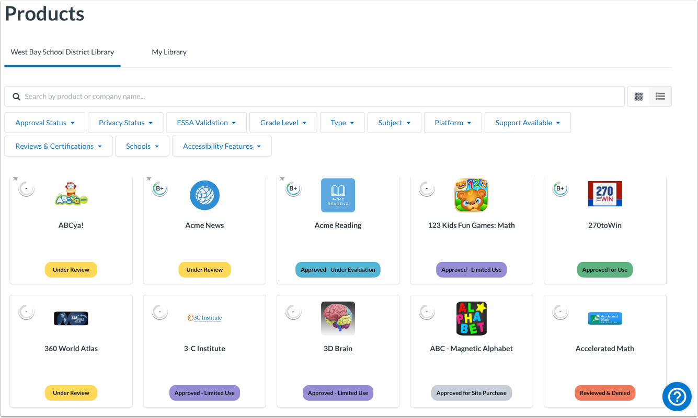
Task: Open the Platform filter dropdown
Action: click(x=453, y=123)
